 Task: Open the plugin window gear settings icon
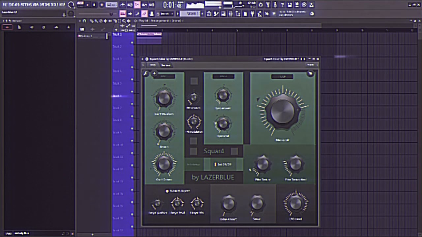(x=147, y=59)
